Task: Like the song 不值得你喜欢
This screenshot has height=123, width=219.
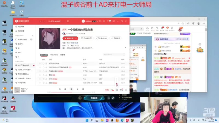Action: coord(44,71)
